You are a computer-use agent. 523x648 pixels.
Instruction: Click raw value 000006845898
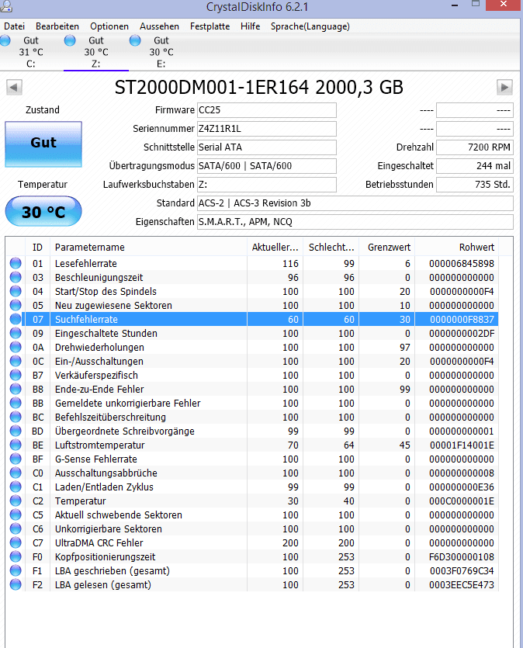click(x=462, y=264)
